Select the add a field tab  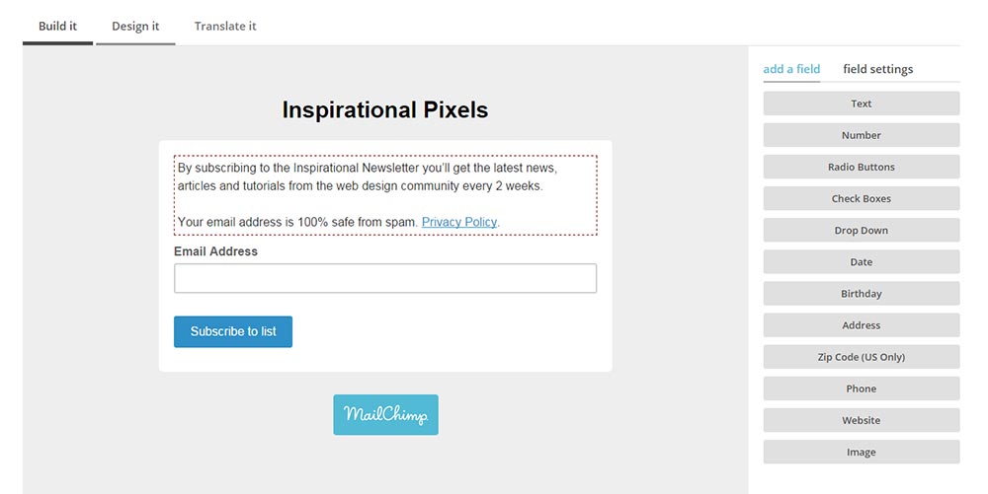pyautogui.click(x=791, y=69)
